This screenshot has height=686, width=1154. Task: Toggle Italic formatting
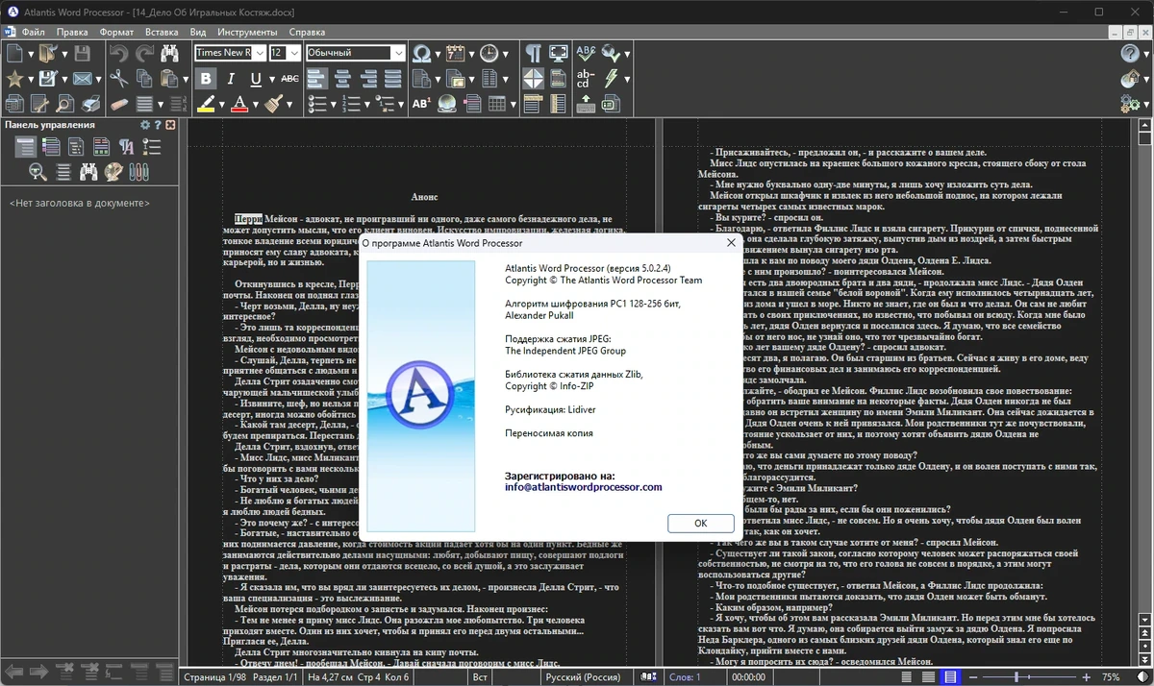tap(231, 79)
